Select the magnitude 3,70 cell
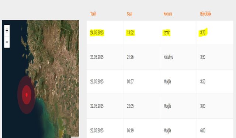 click(203, 33)
